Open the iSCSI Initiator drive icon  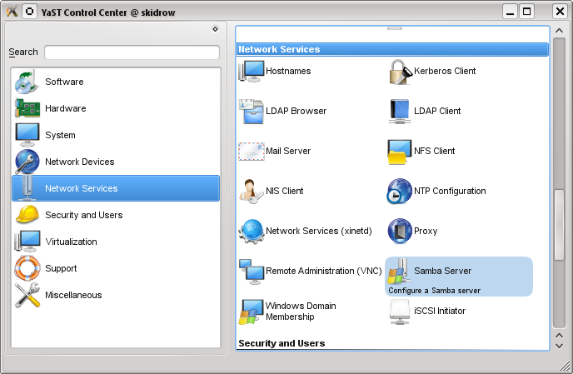[x=400, y=312]
